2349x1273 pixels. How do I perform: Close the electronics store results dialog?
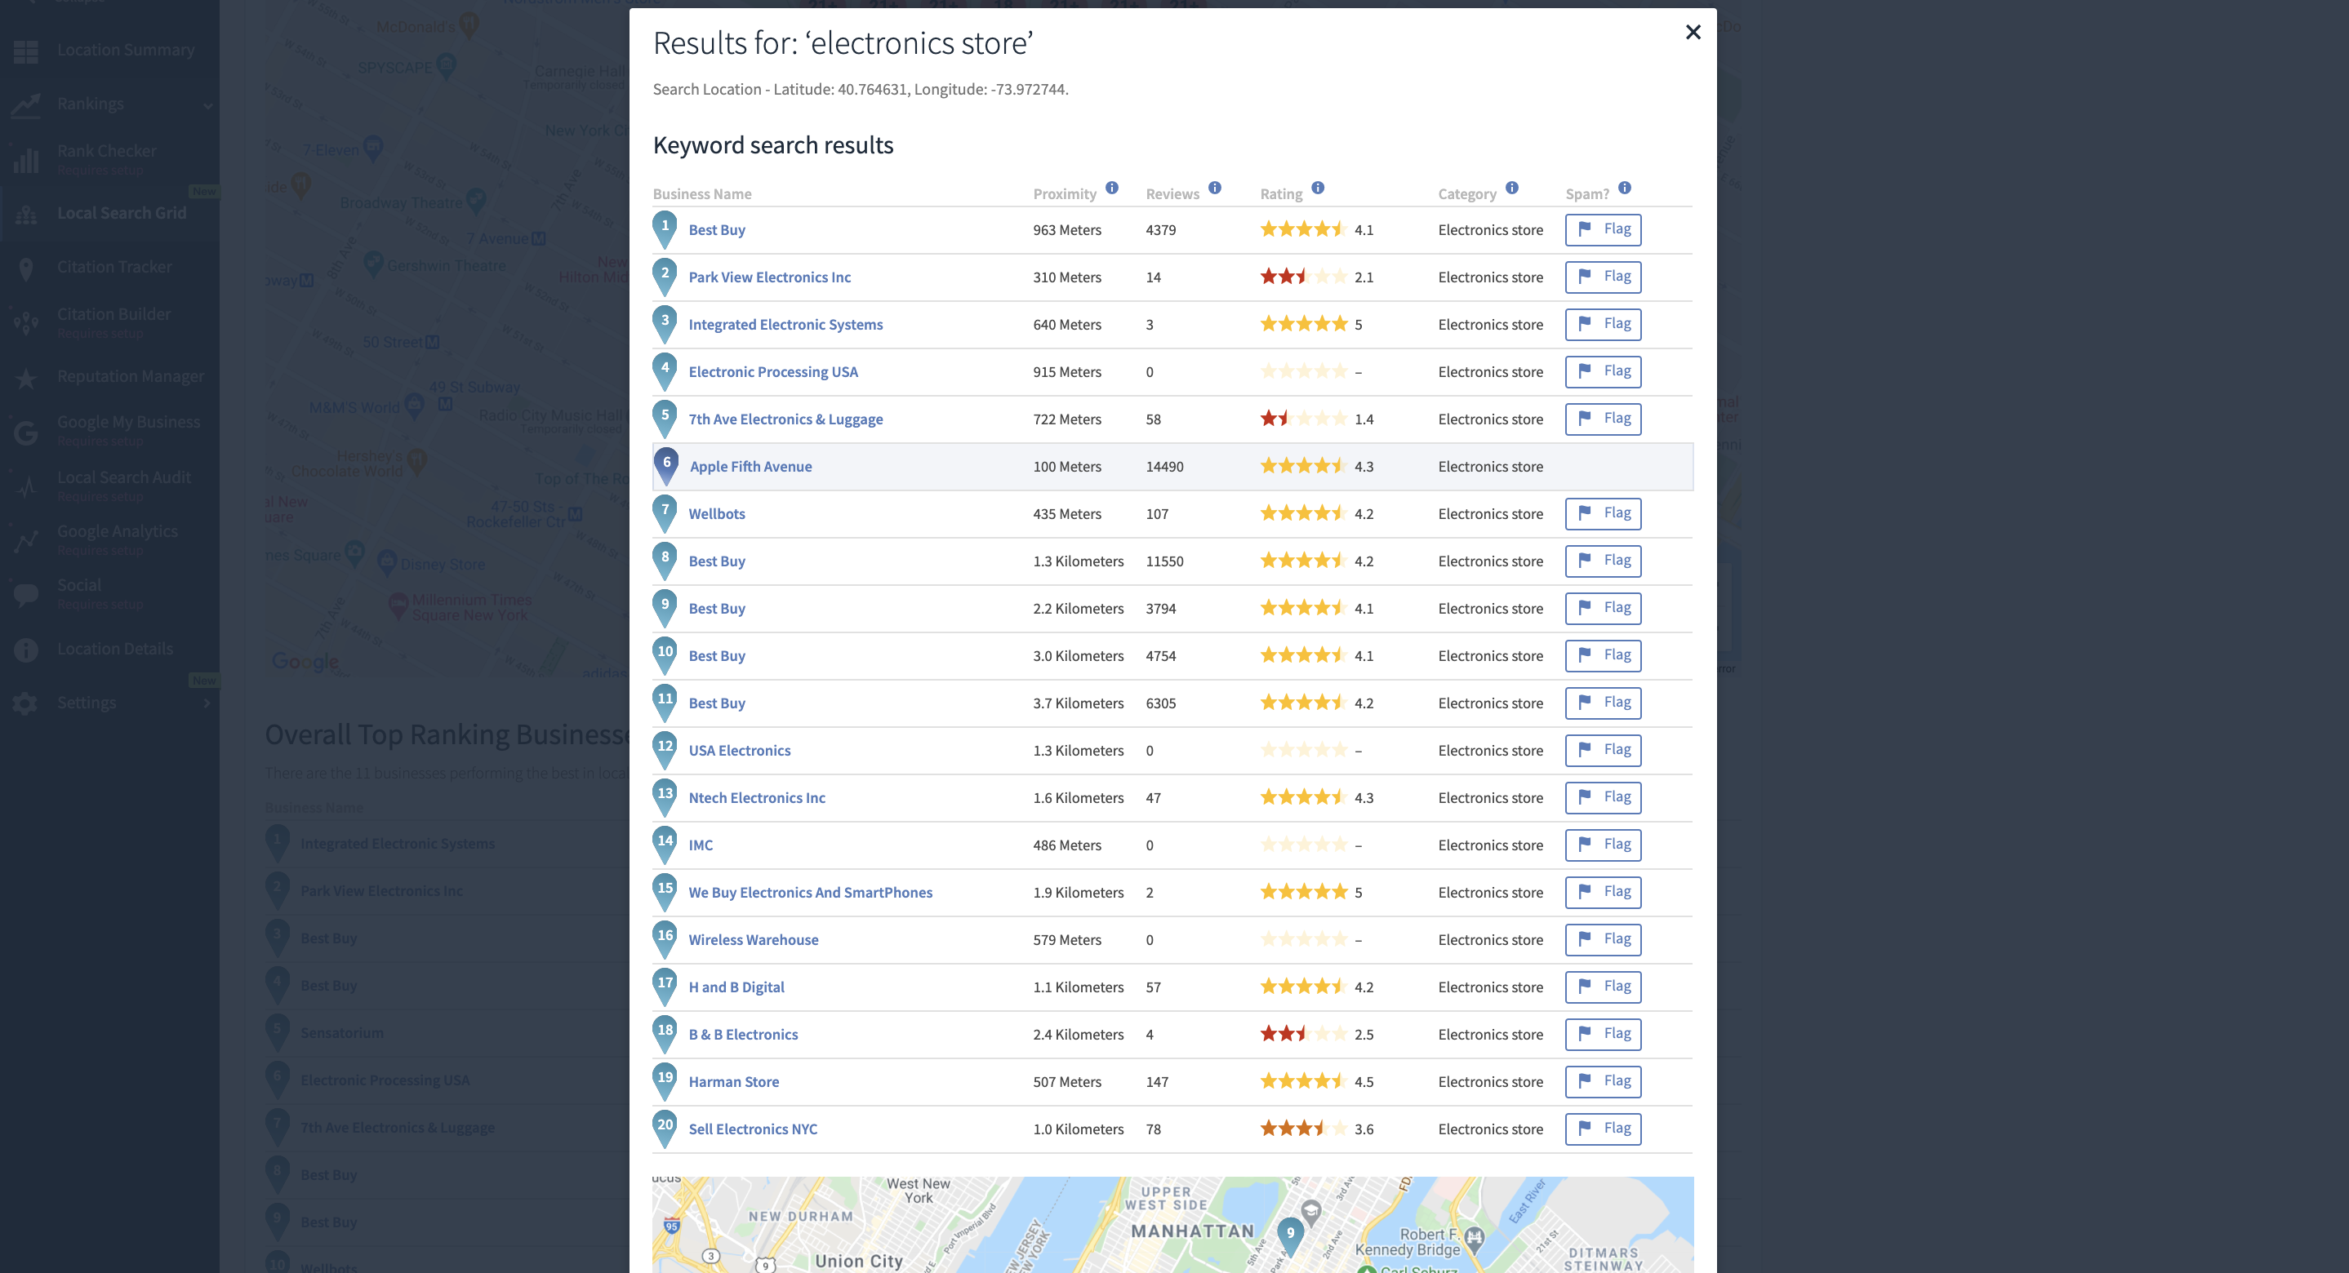pyautogui.click(x=1693, y=32)
